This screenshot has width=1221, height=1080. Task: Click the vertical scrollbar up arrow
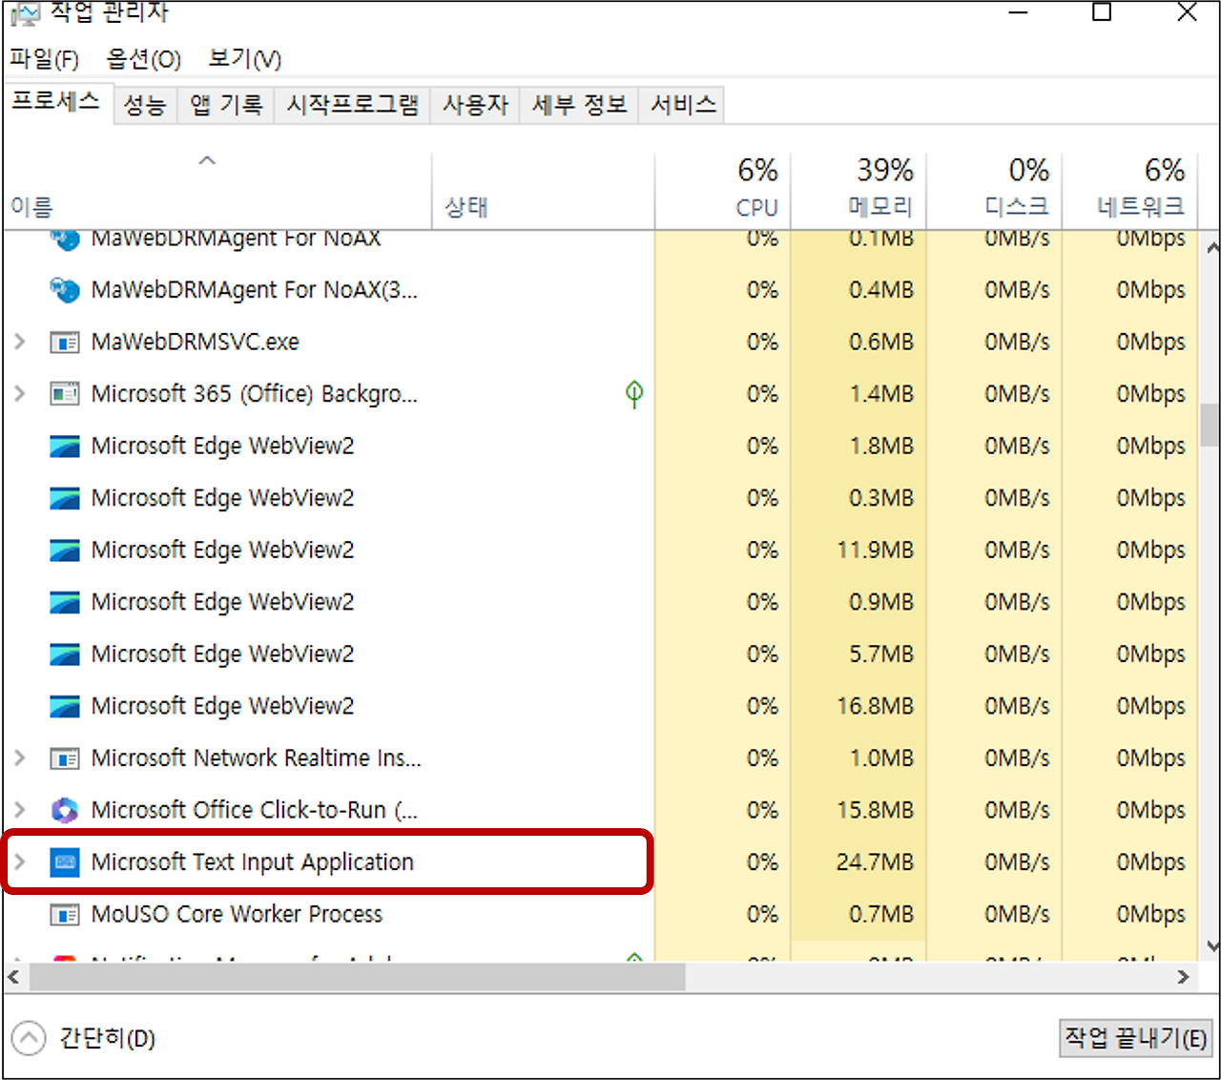pyautogui.click(x=1211, y=249)
